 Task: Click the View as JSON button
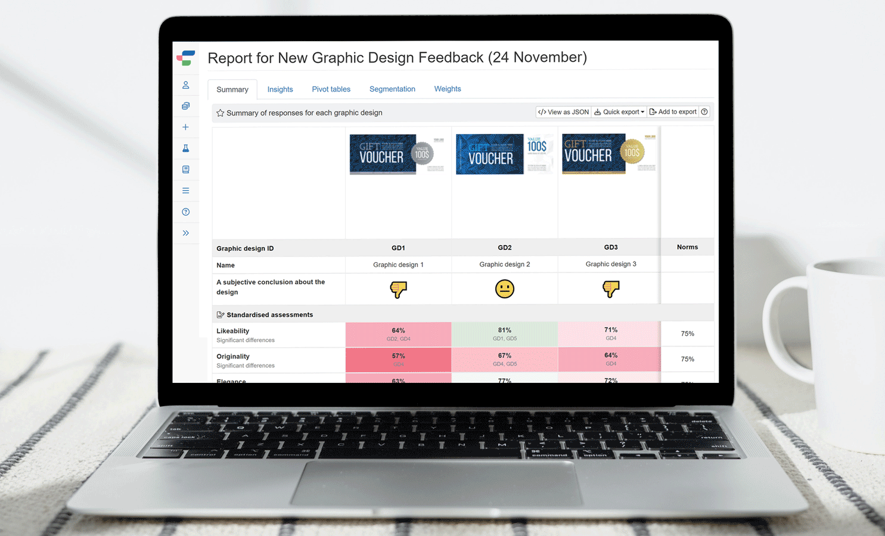563,112
